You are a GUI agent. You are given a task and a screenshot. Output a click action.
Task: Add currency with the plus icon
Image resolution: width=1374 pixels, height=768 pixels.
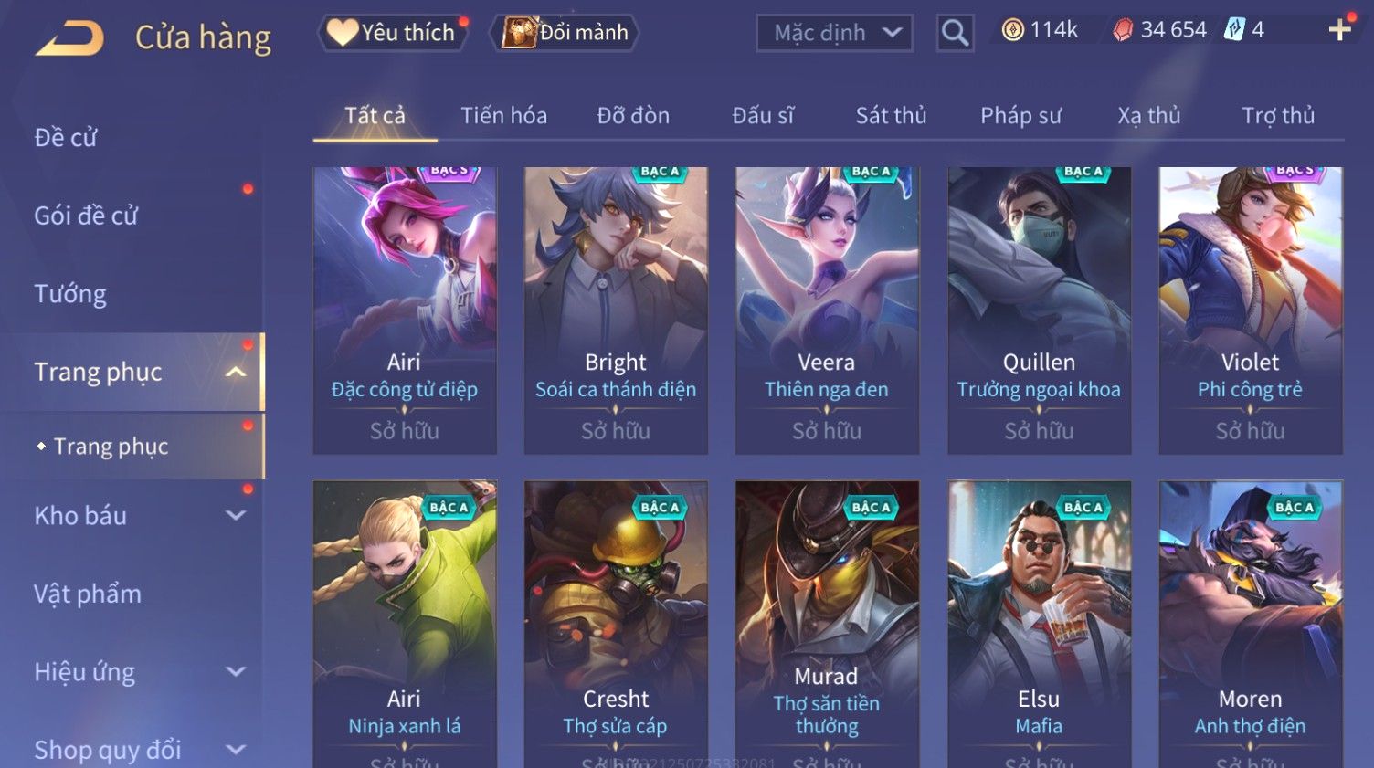pyautogui.click(x=1339, y=30)
